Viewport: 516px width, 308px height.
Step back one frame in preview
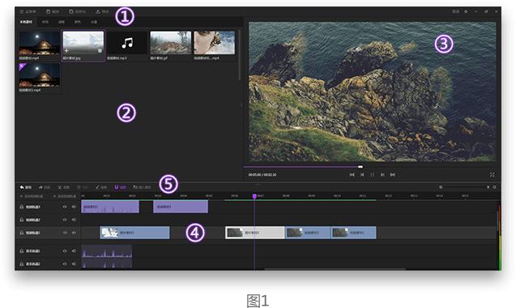[362, 174]
